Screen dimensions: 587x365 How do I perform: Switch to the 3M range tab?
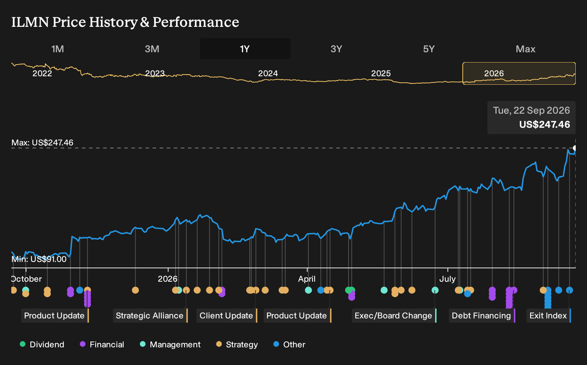click(152, 49)
